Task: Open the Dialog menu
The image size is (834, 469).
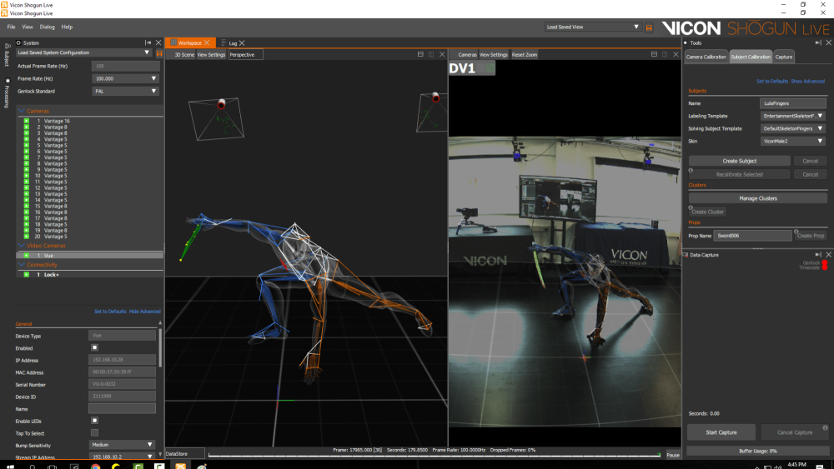Action: click(48, 27)
